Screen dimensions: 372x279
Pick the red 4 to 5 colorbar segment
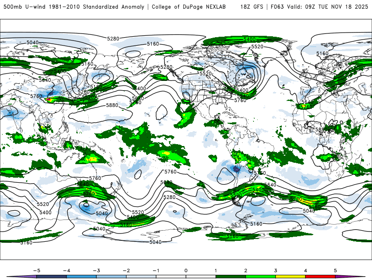pyautogui.click(x=320, y=277)
